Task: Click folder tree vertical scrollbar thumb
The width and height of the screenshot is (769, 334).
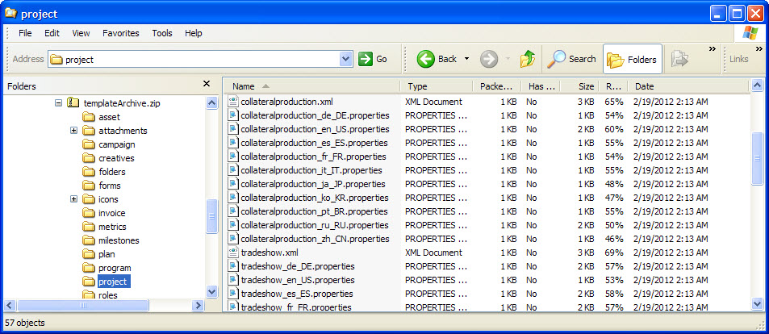Action: click(x=212, y=216)
